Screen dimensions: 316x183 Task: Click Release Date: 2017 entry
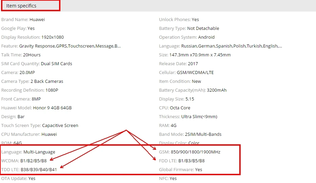click(179, 64)
